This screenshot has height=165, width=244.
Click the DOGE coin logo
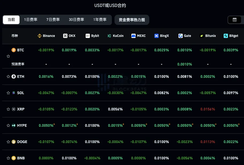(14, 142)
